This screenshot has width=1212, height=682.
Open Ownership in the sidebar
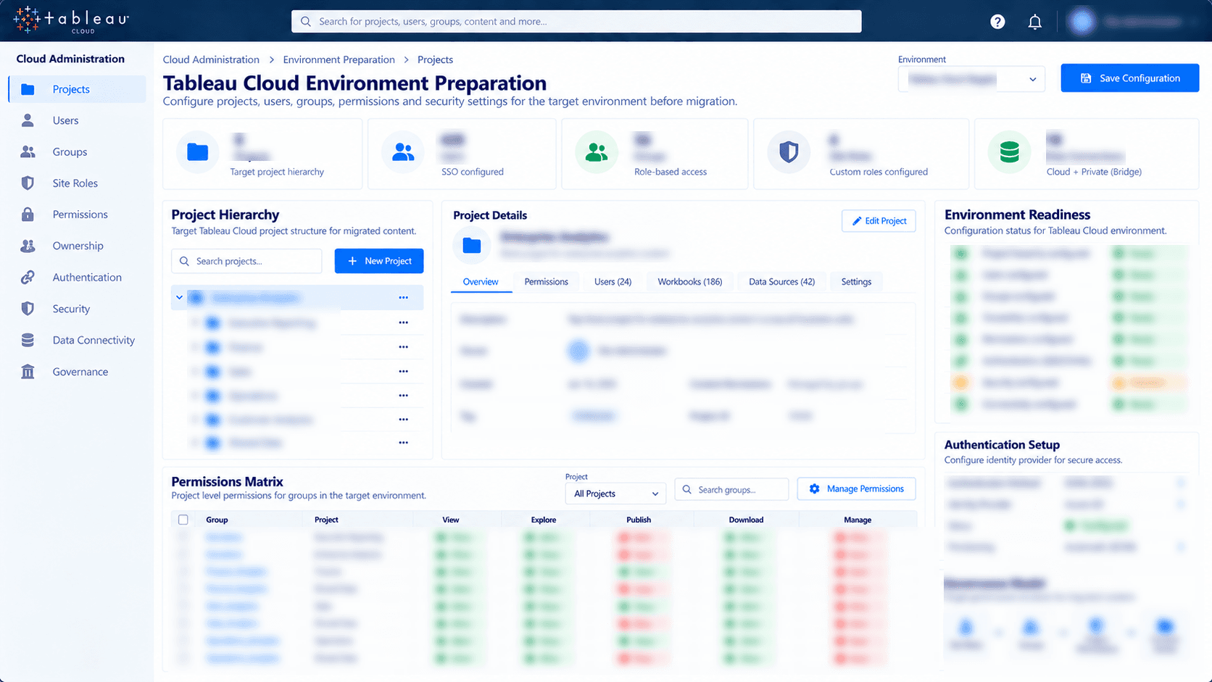[78, 246]
